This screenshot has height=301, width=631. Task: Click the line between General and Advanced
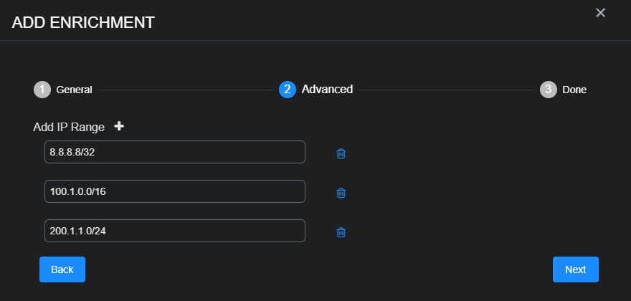click(185, 90)
